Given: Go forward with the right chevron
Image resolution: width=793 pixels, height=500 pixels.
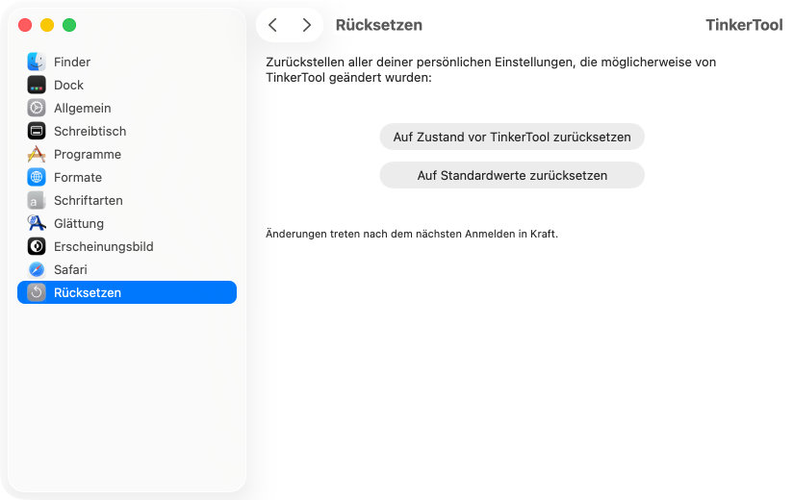Looking at the screenshot, I should (306, 25).
